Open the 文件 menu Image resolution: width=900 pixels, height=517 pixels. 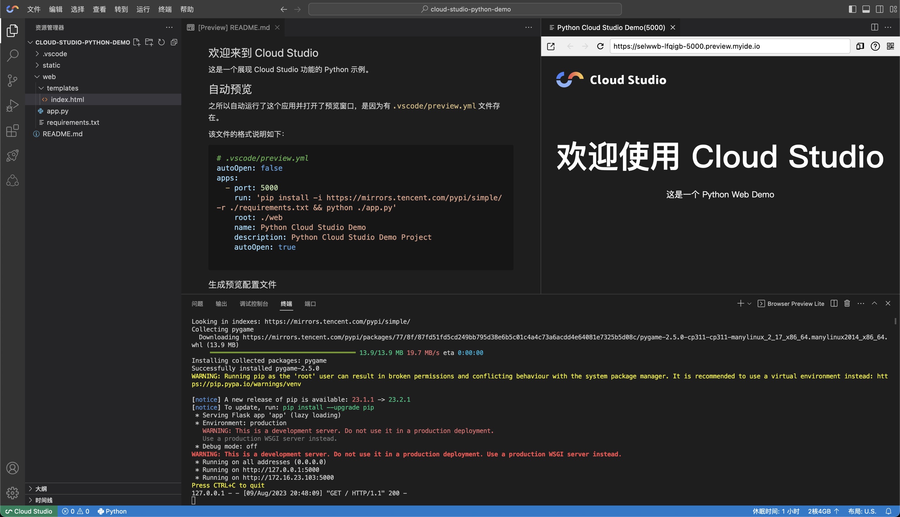point(34,9)
